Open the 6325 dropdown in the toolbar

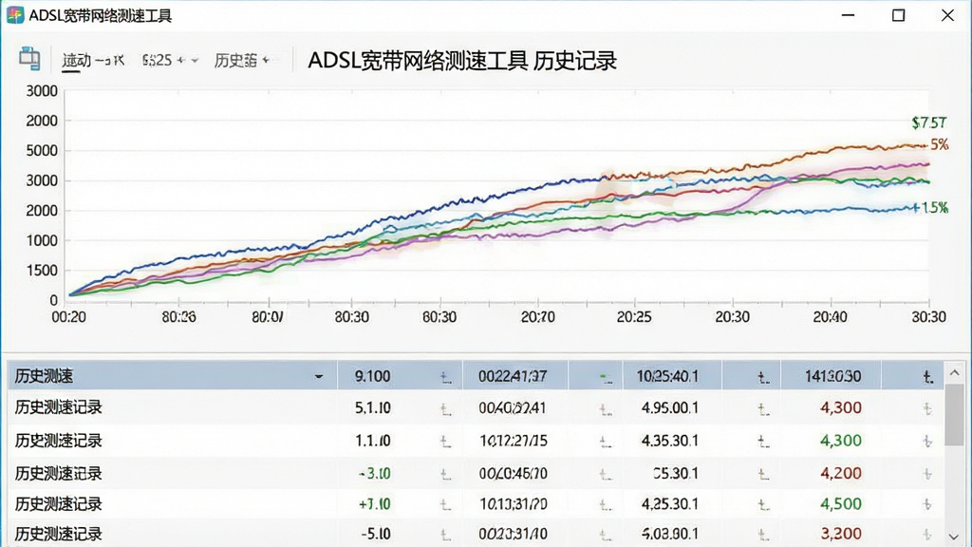tap(170, 60)
